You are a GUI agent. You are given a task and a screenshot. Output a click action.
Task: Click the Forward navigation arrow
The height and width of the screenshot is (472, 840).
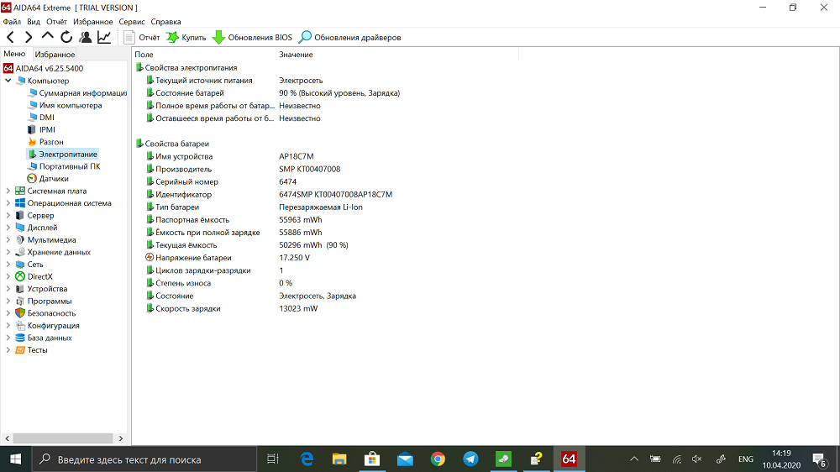point(29,38)
